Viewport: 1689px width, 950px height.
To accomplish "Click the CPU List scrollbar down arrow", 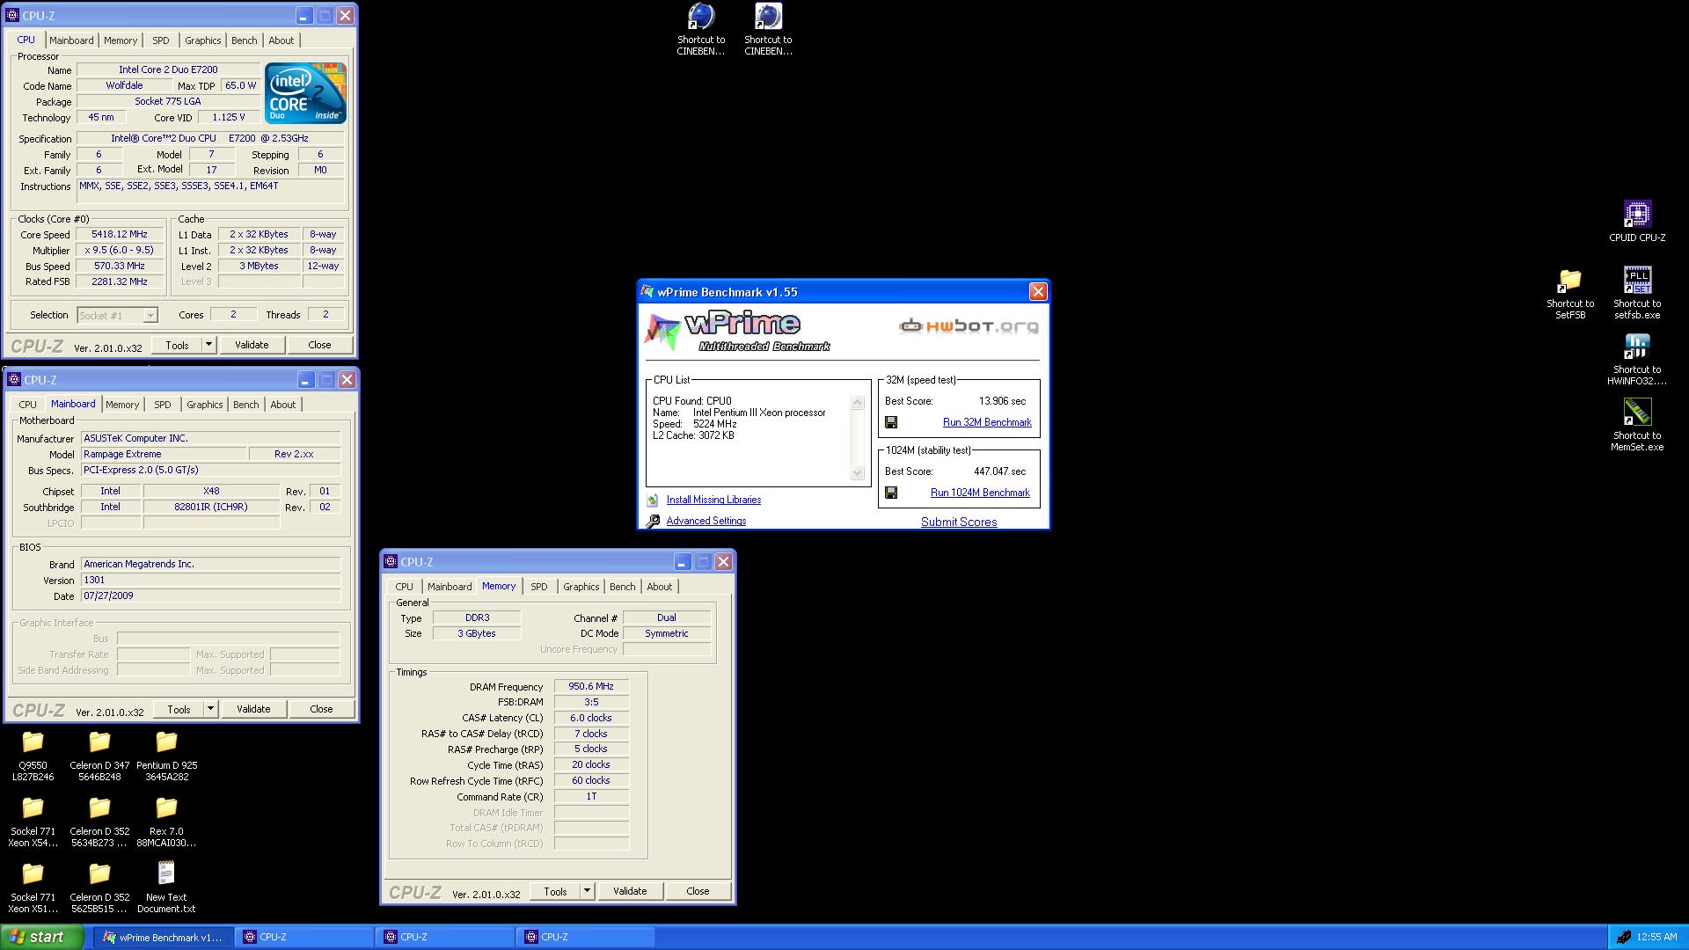I will [x=858, y=473].
